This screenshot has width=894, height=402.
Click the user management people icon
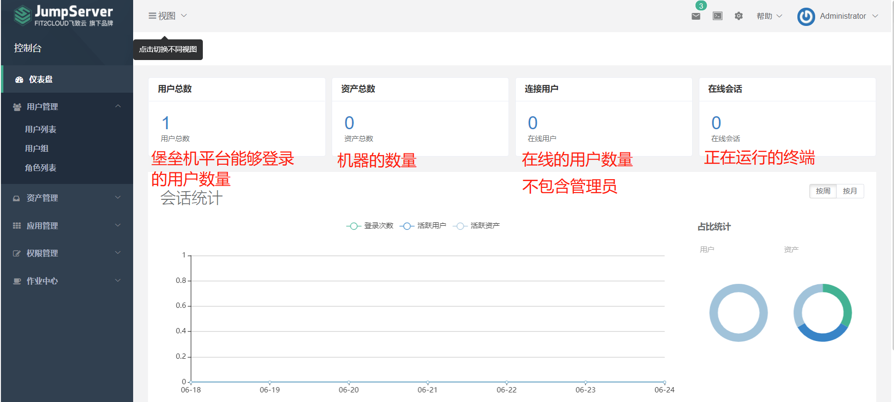click(17, 107)
